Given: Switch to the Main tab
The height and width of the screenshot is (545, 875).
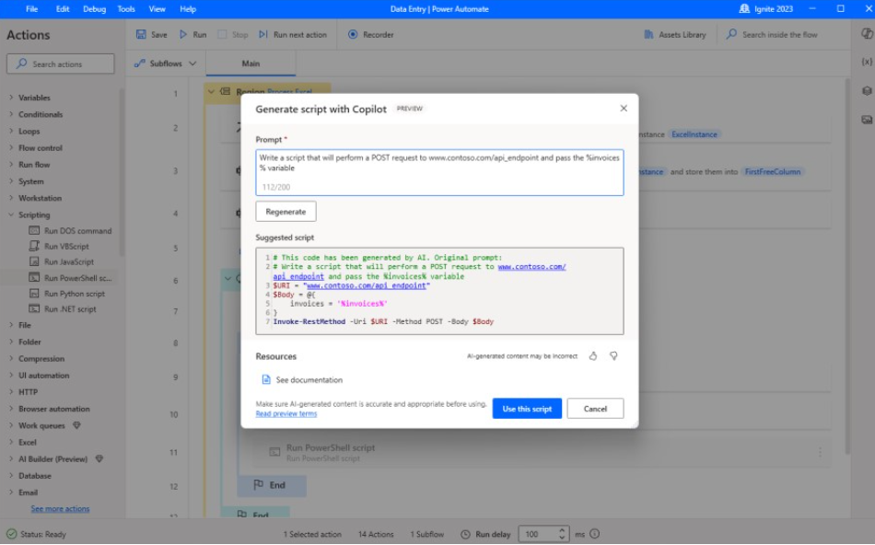Looking at the screenshot, I should coord(251,64).
